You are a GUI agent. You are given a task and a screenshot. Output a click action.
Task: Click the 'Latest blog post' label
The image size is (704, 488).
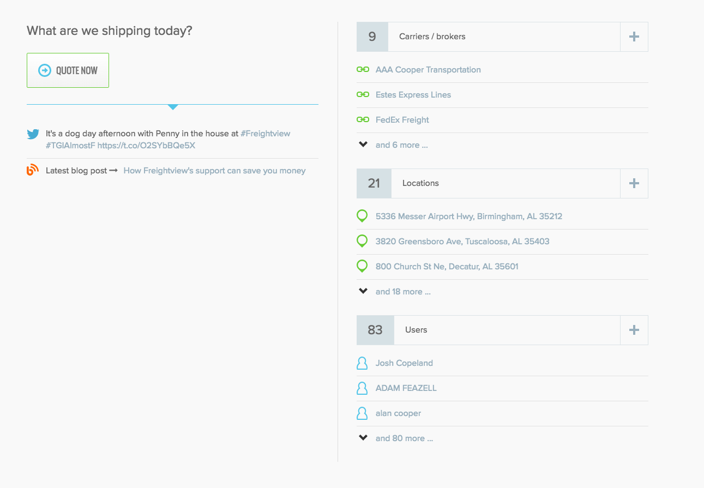tap(76, 171)
